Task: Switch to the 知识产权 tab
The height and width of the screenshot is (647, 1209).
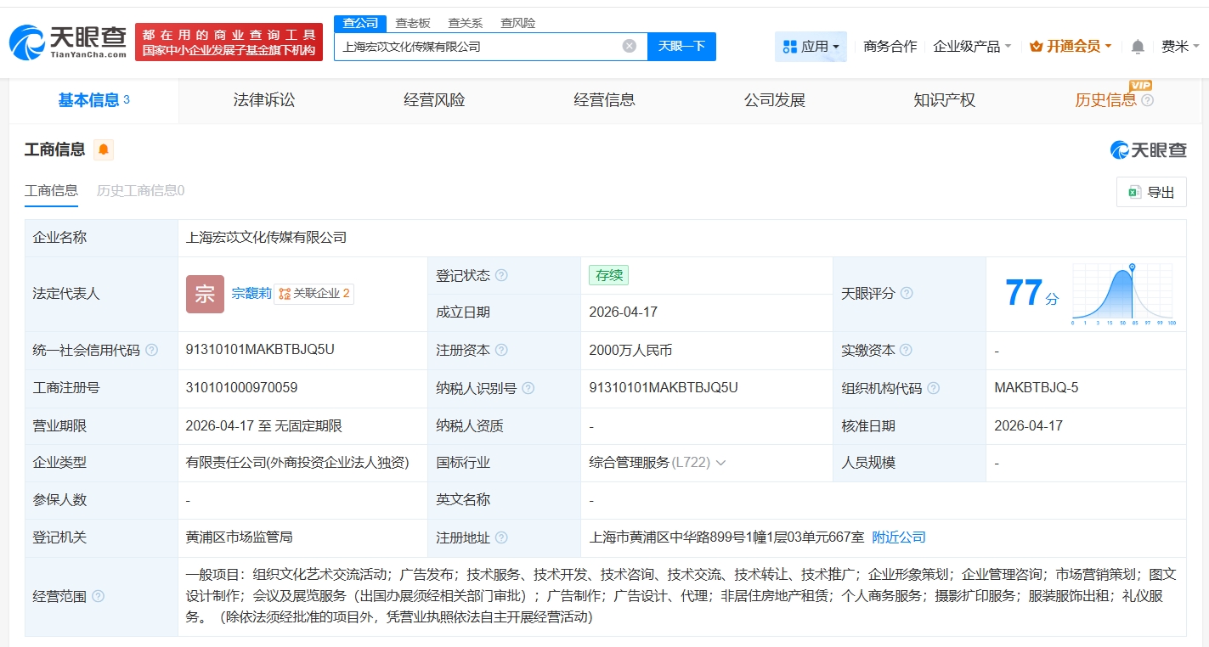Action: click(944, 100)
